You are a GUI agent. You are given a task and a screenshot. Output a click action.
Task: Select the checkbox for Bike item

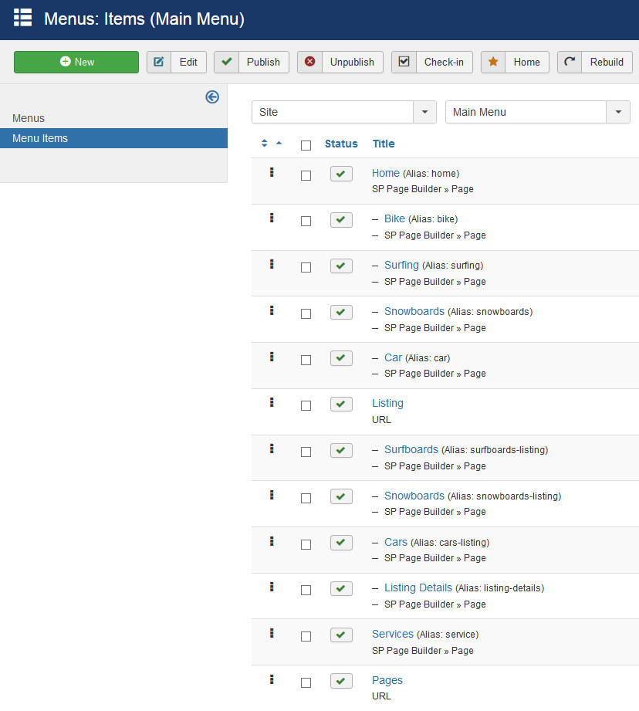click(306, 221)
